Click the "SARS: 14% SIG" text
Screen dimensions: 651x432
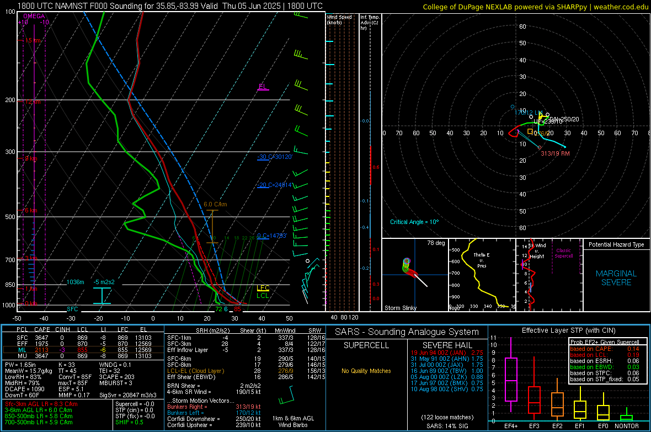pos(447,426)
